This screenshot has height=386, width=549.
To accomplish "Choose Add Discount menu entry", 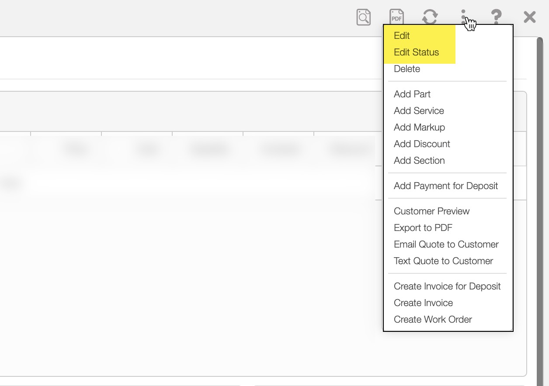I will [422, 144].
